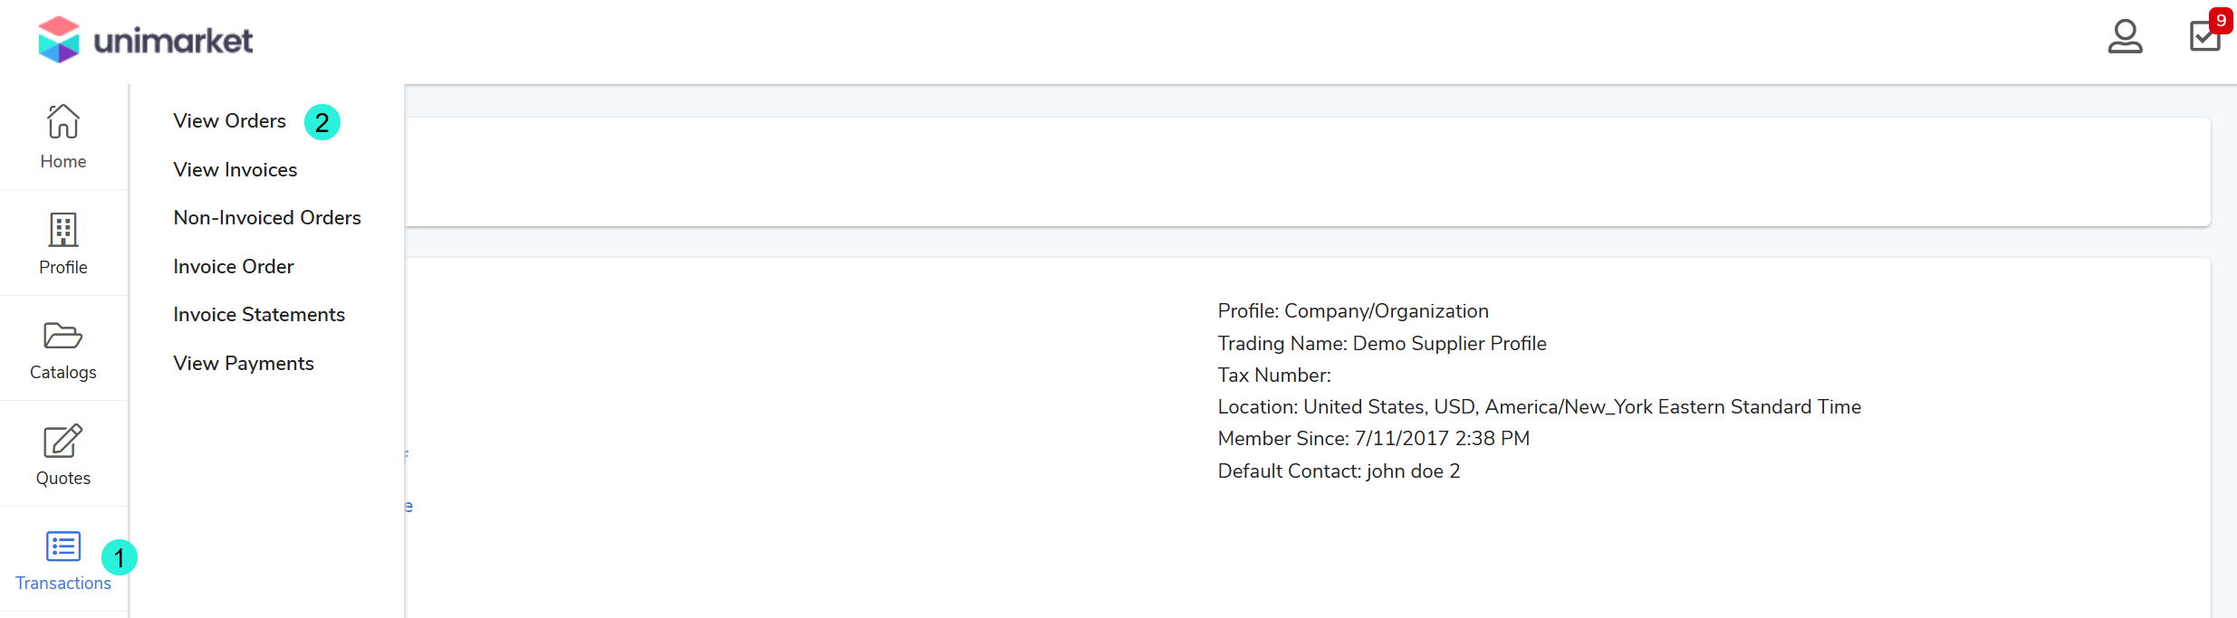Image resolution: width=2237 pixels, height=618 pixels.
Task: Go to View Payments
Action: tap(244, 364)
